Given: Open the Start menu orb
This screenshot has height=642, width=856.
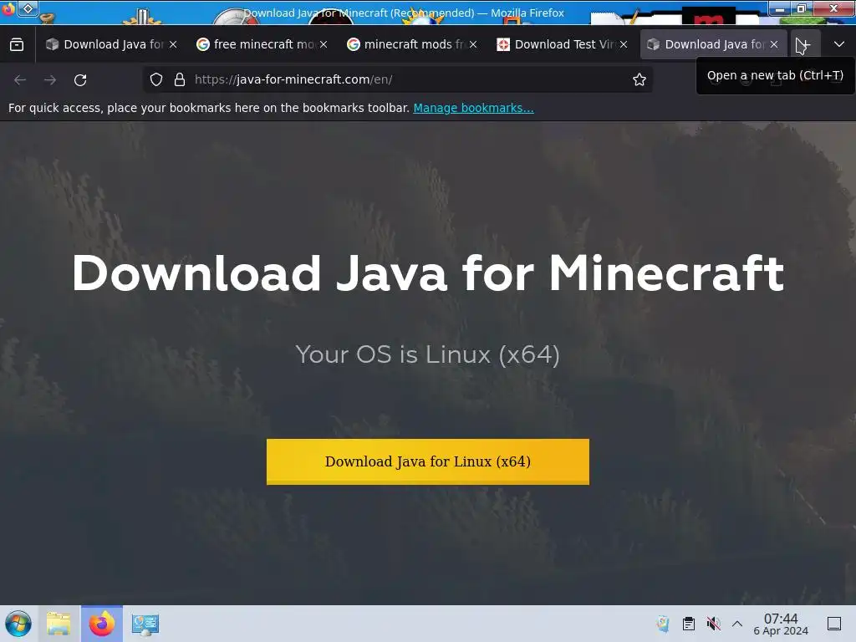Looking at the screenshot, I should [x=18, y=624].
